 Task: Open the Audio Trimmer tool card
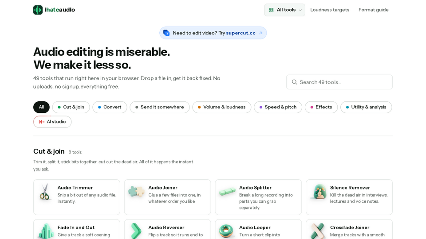pos(77,197)
